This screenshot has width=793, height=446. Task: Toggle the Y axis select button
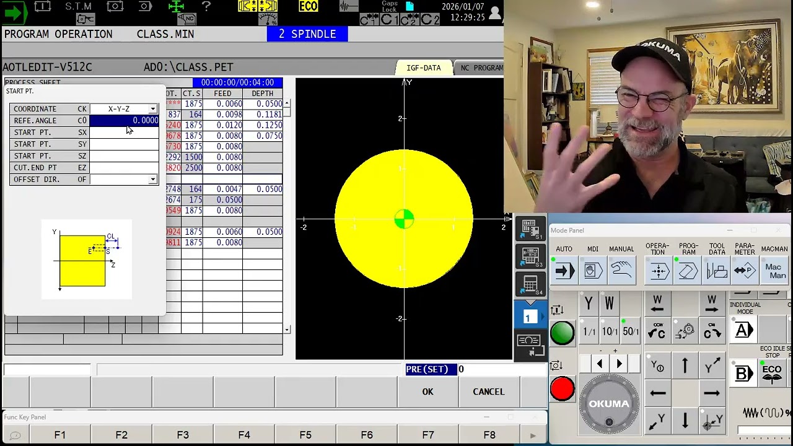point(589,304)
